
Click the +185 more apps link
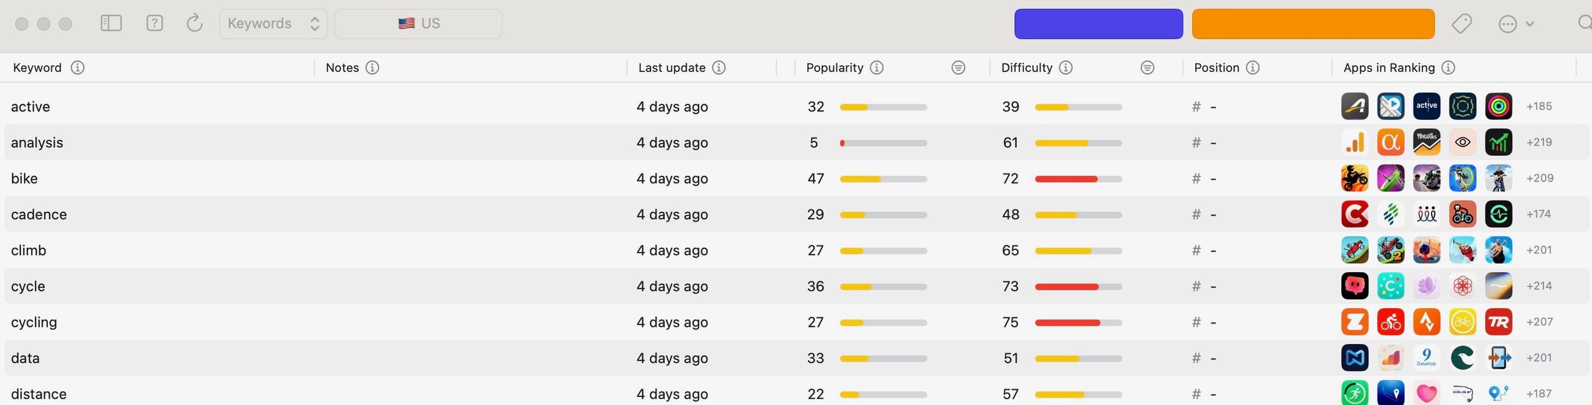[1539, 106]
